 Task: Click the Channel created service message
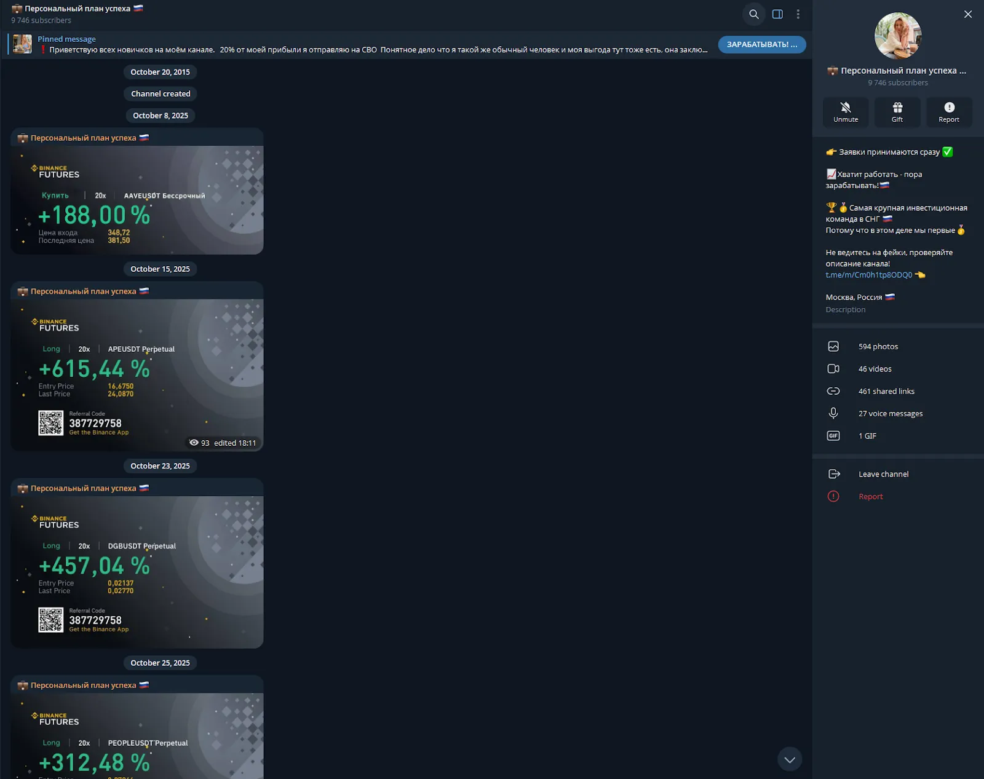pyautogui.click(x=161, y=93)
